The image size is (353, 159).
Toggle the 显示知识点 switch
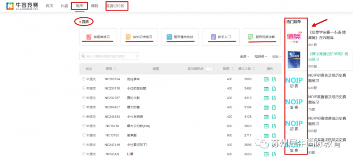tap(209, 69)
